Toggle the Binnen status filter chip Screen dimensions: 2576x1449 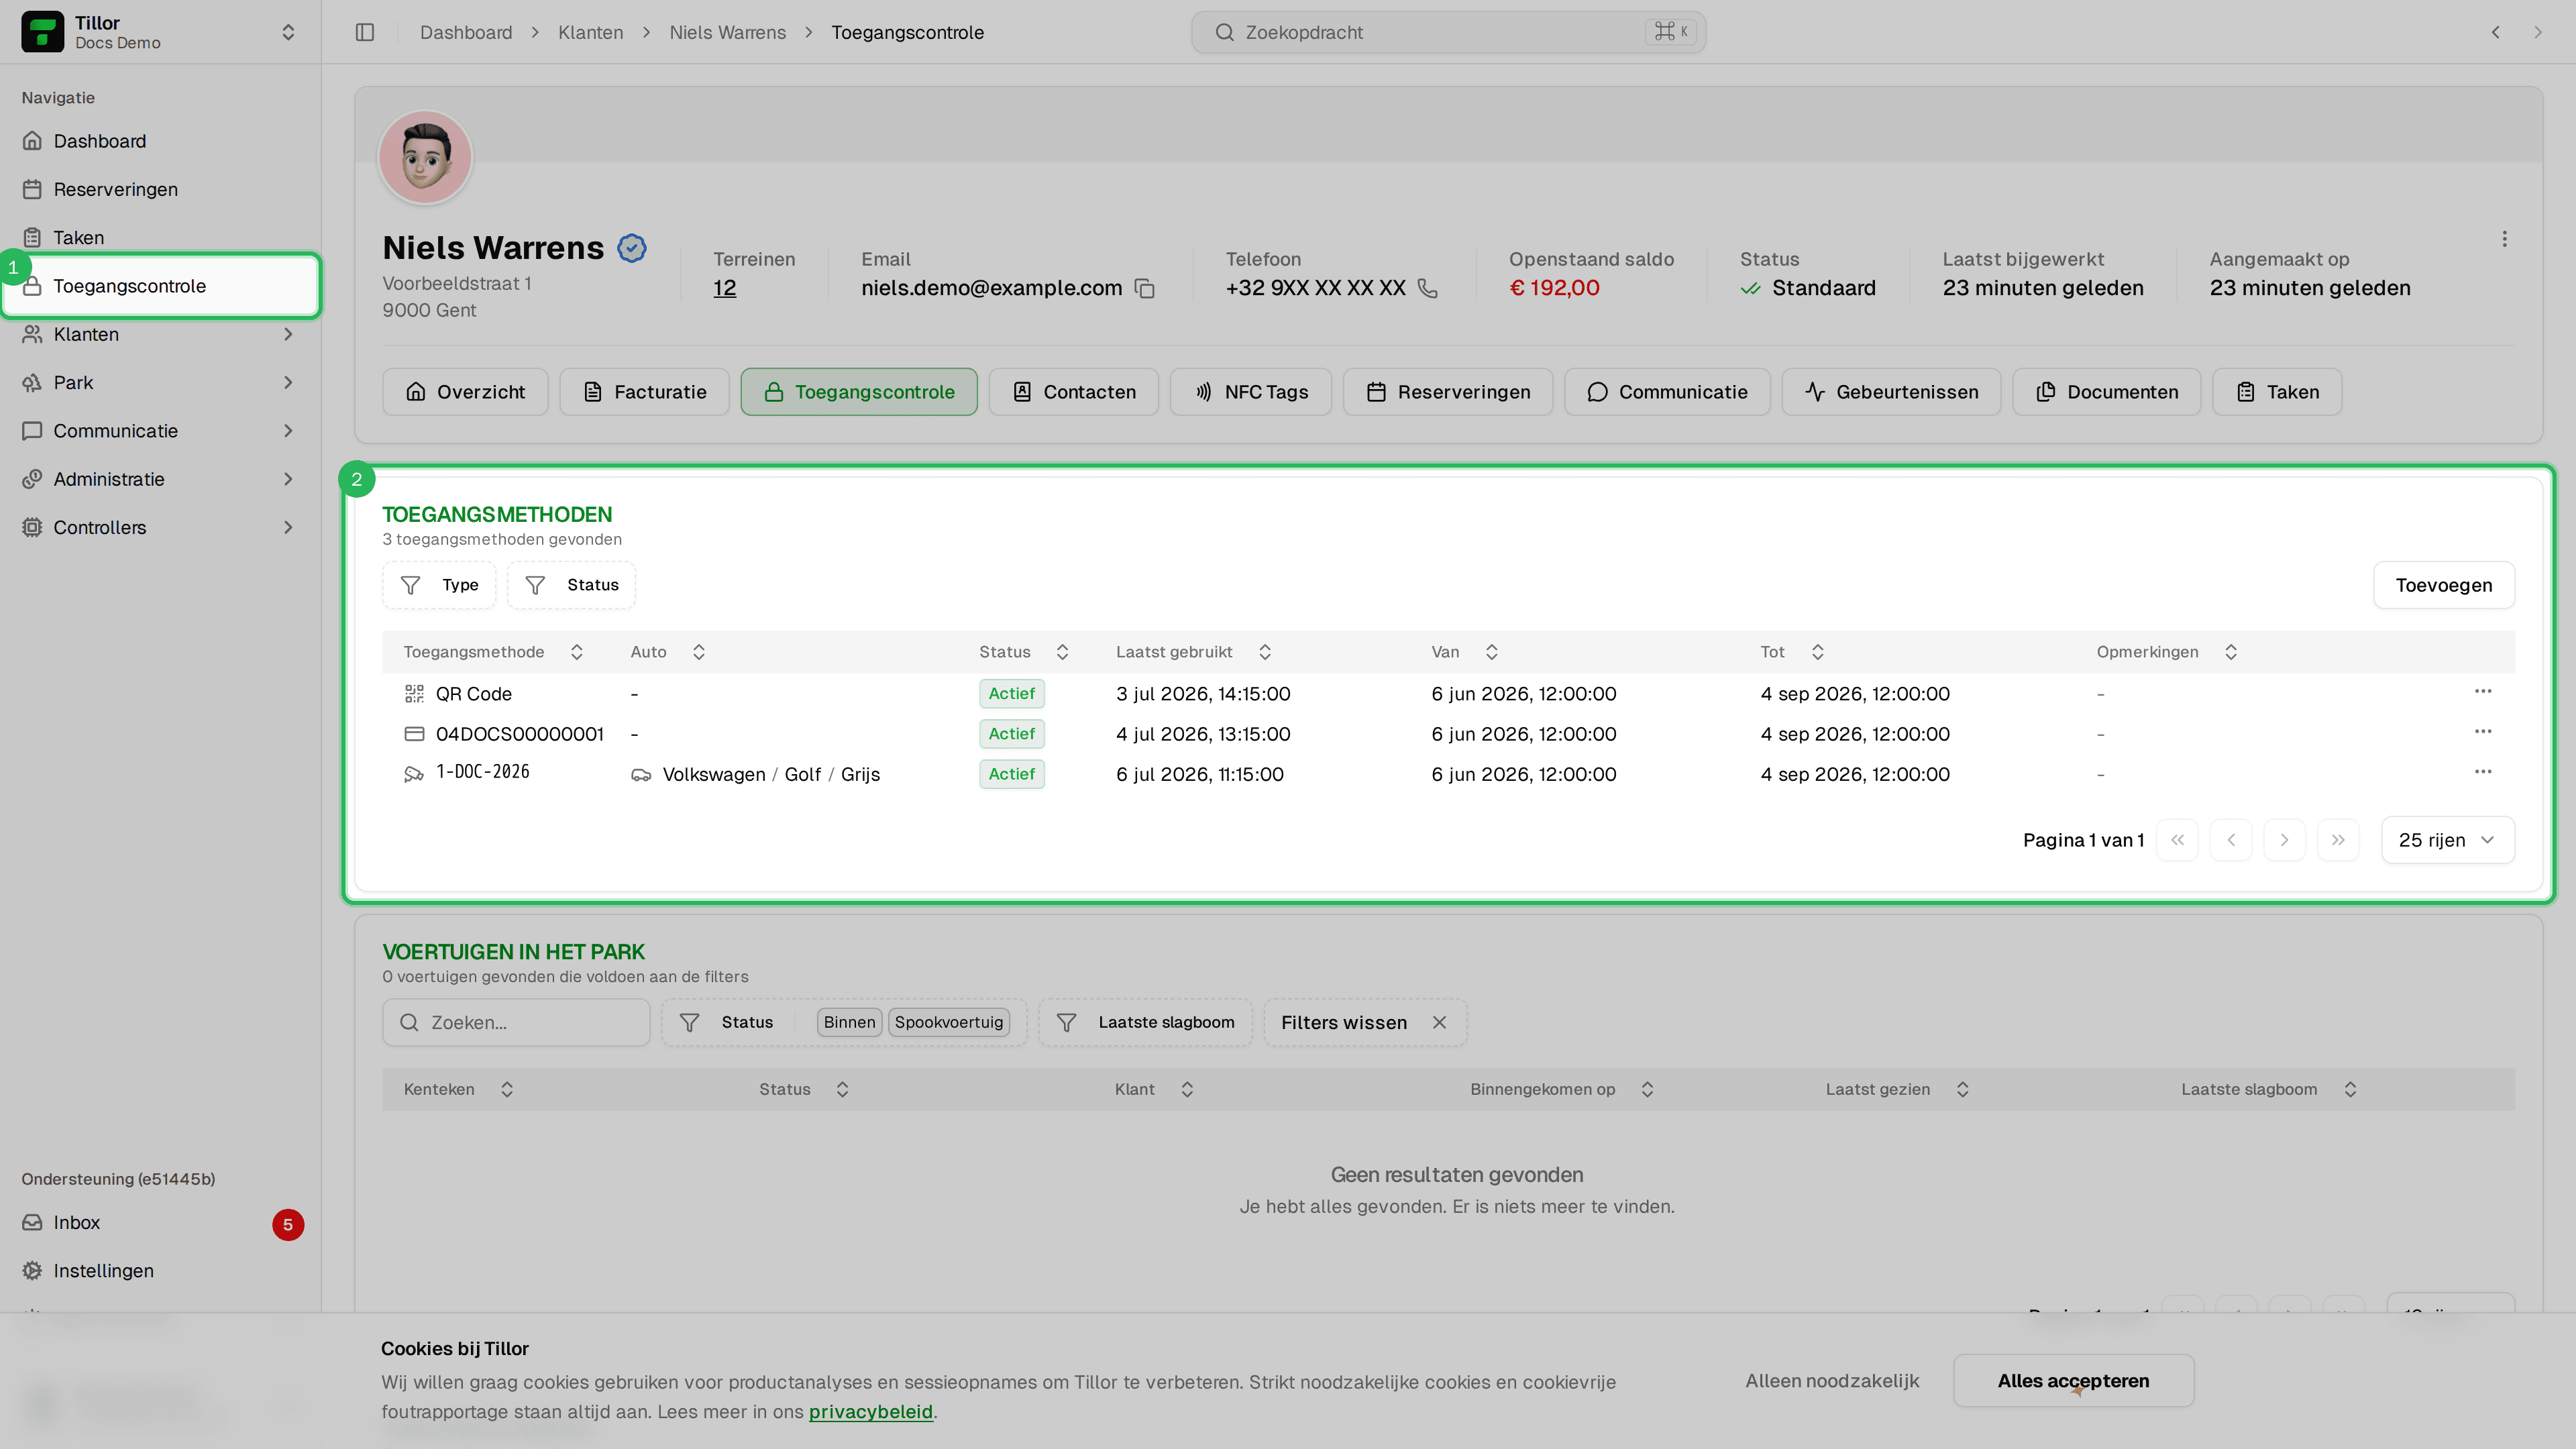click(849, 1022)
